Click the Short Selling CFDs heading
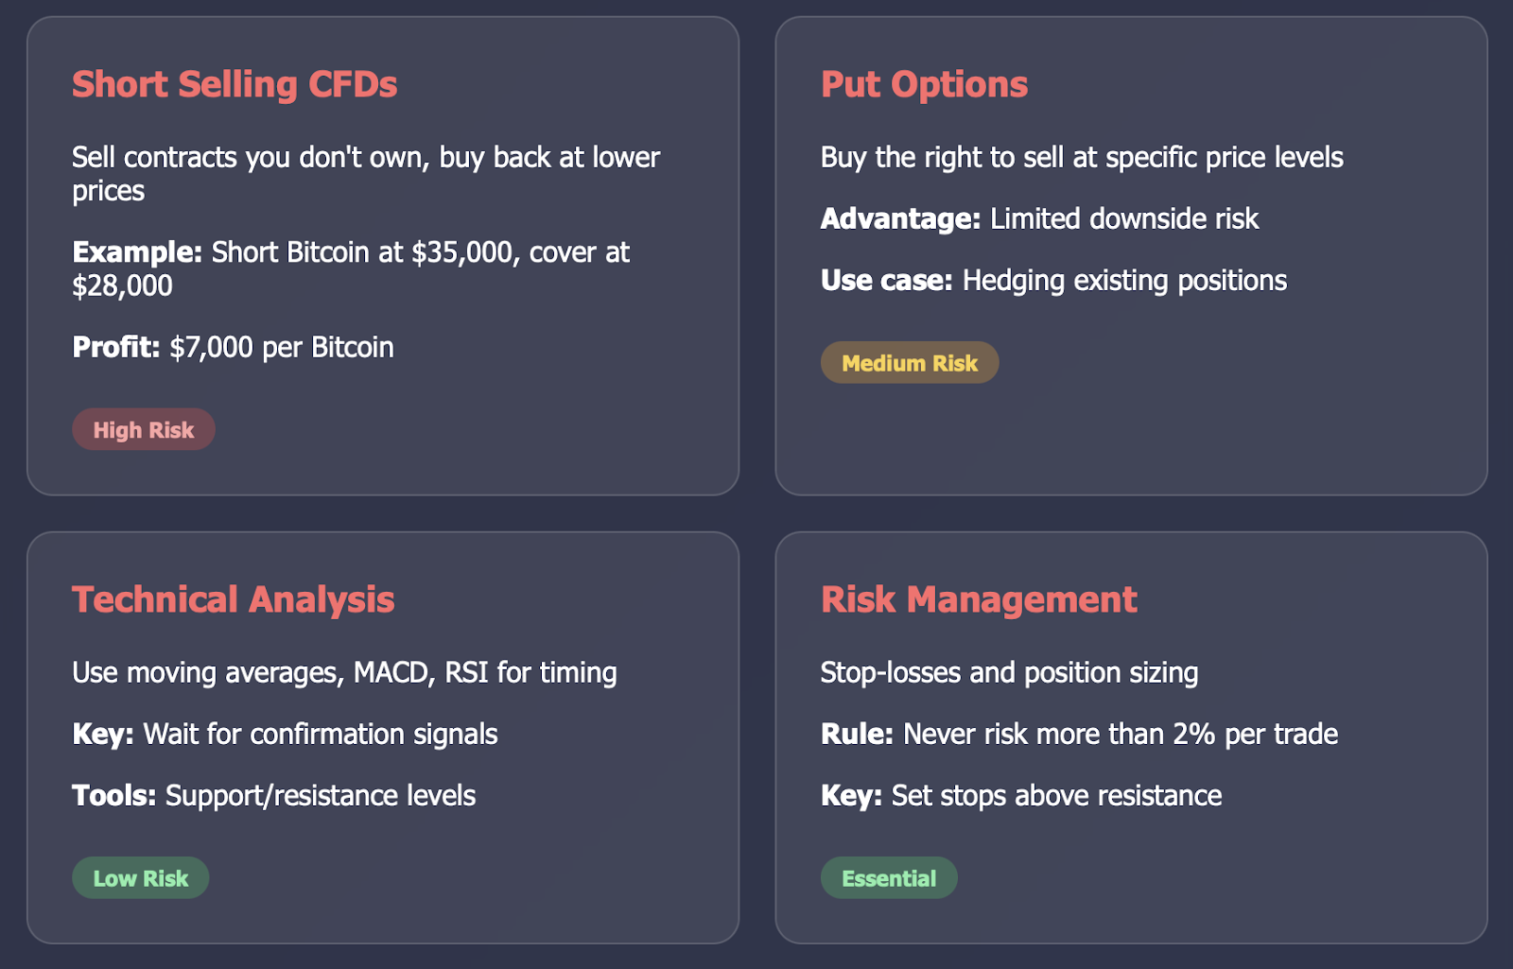 pos(235,84)
